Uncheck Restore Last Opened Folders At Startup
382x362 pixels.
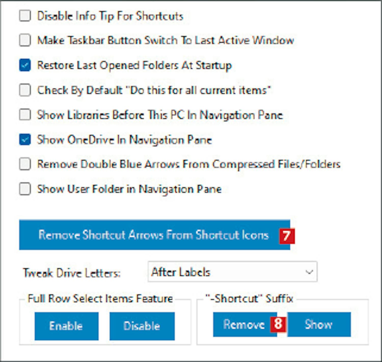pos(25,65)
